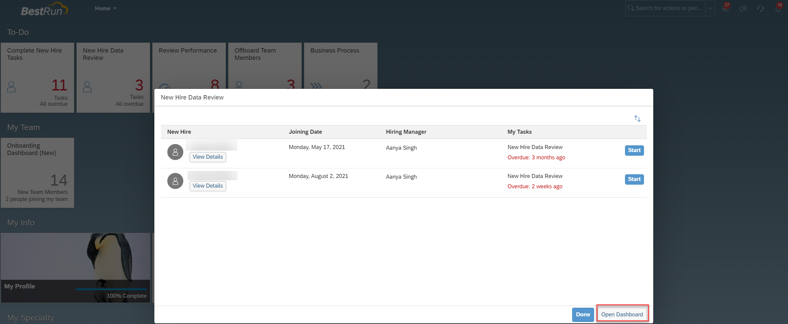Click avatar icon for May 17 hire
The image size is (788, 324).
[x=175, y=152]
